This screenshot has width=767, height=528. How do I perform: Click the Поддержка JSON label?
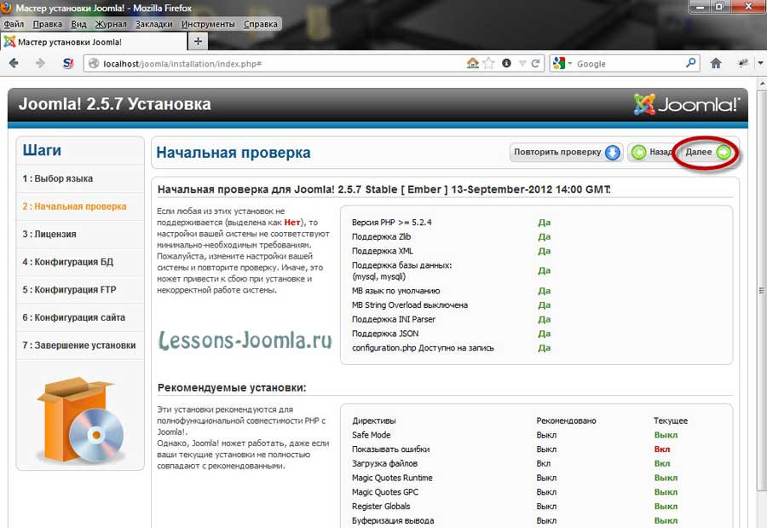(385, 334)
